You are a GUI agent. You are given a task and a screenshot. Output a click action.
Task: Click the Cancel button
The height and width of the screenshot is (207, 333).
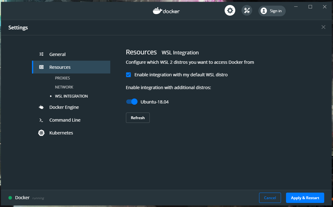tap(270, 198)
